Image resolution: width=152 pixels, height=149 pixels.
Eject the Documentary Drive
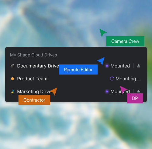point(138,66)
